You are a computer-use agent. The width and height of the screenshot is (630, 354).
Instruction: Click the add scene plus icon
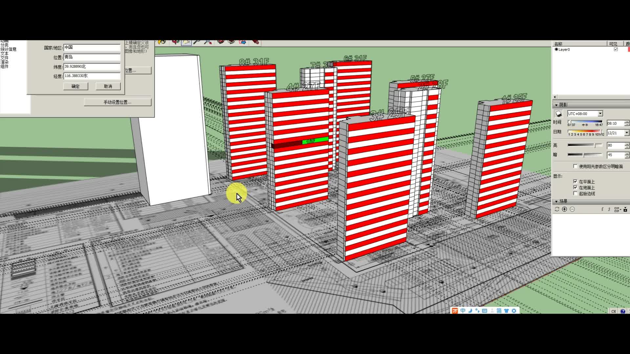pyautogui.click(x=564, y=209)
